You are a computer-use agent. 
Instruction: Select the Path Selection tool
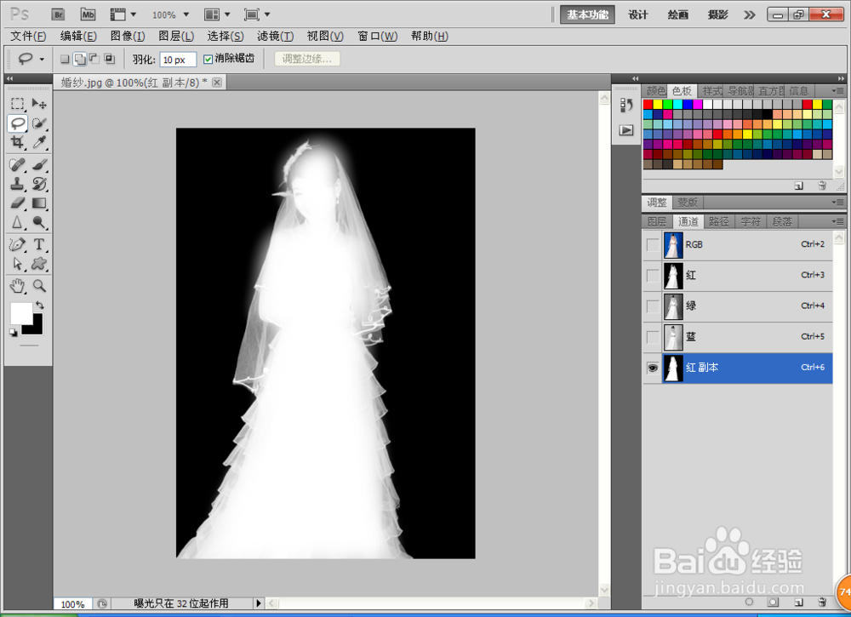click(17, 264)
